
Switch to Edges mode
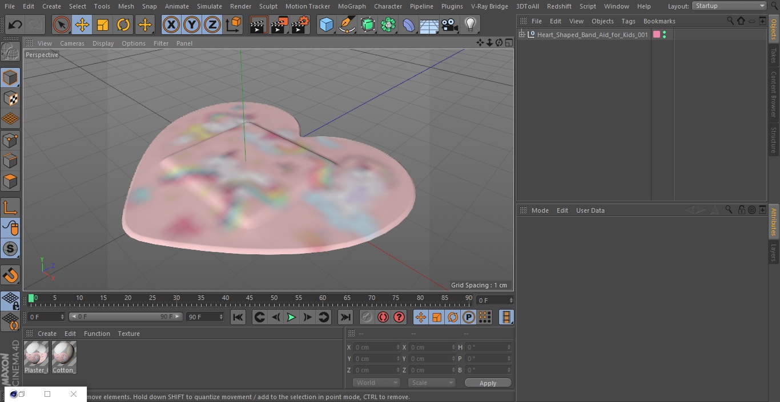10,161
